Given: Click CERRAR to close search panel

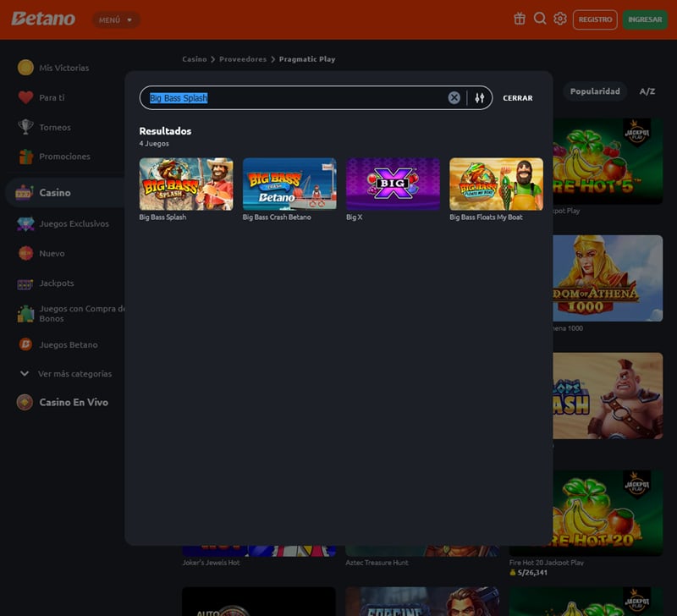Looking at the screenshot, I should point(517,98).
